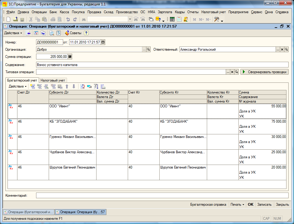This screenshot has height=224, width=294.
Task: Select the sum cell 25 000,00
Action: (262, 152)
